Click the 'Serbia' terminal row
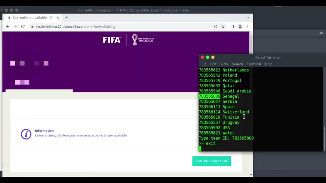Viewport: 326px width, 183px height. pos(218,101)
